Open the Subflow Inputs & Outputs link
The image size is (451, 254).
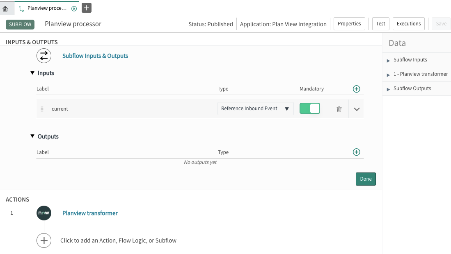pos(95,56)
